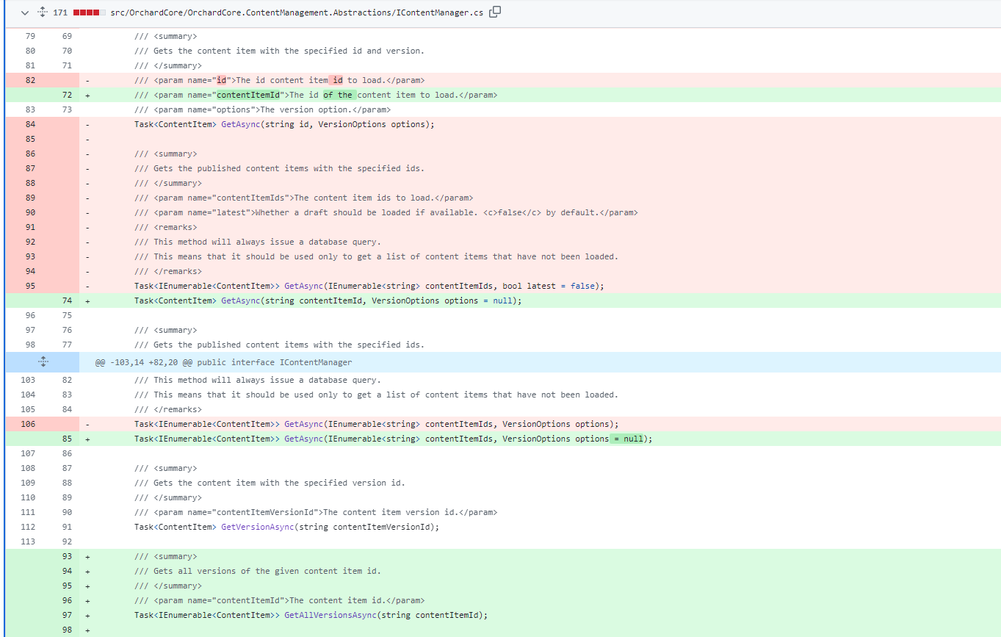Click added line 'GetAsync(string contentItemId, VersionOptions options = null)'

coord(328,300)
